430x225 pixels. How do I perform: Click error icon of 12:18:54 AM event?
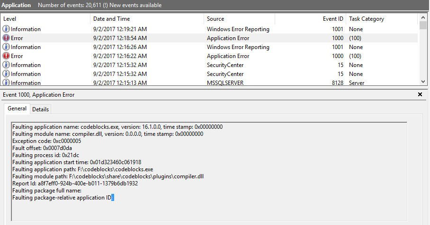[x=6, y=38]
